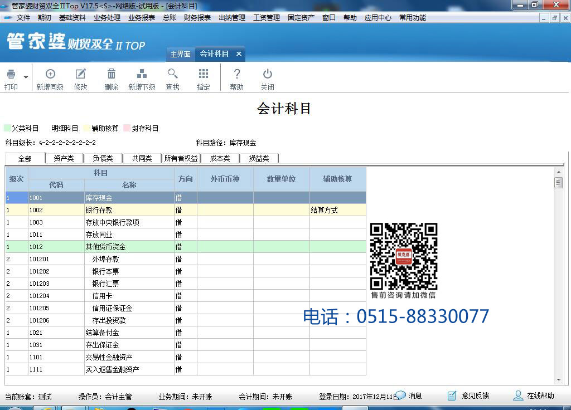Screen dimensions: 571x410
Task: Select the 负债类 category tab
Action: [x=103, y=158]
